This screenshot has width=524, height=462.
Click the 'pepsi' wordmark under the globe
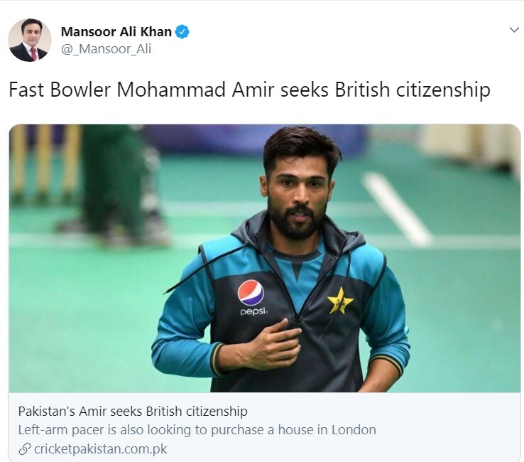point(254,311)
